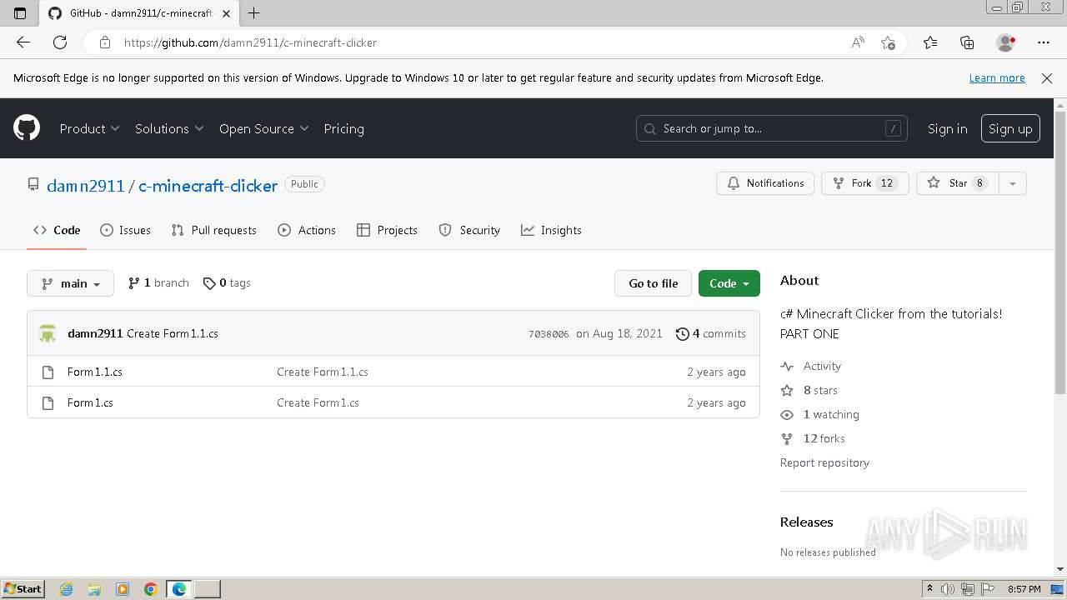Image resolution: width=1067 pixels, height=600 pixels.
Task: Click the eye icon next to watching
Action: pyautogui.click(x=787, y=414)
